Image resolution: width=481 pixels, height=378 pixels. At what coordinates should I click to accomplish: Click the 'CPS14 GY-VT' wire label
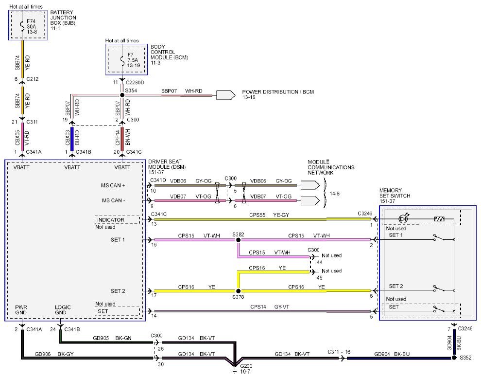pos(270,307)
